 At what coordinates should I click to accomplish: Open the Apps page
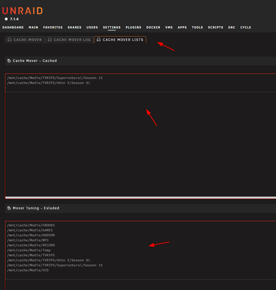point(182,27)
